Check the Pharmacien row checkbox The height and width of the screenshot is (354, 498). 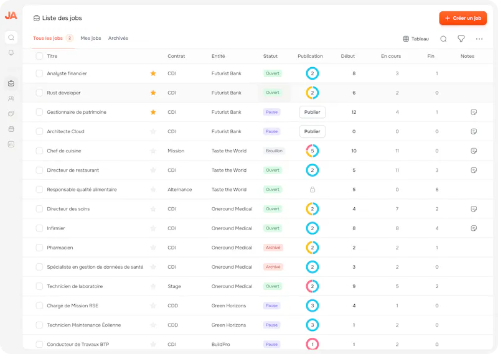pyautogui.click(x=39, y=248)
